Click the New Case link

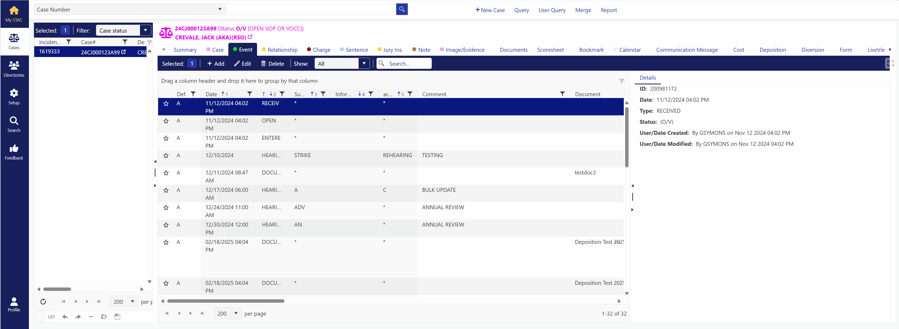coord(490,10)
